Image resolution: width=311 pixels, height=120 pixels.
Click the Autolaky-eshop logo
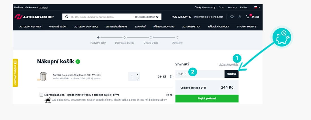[x=34, y=17]
